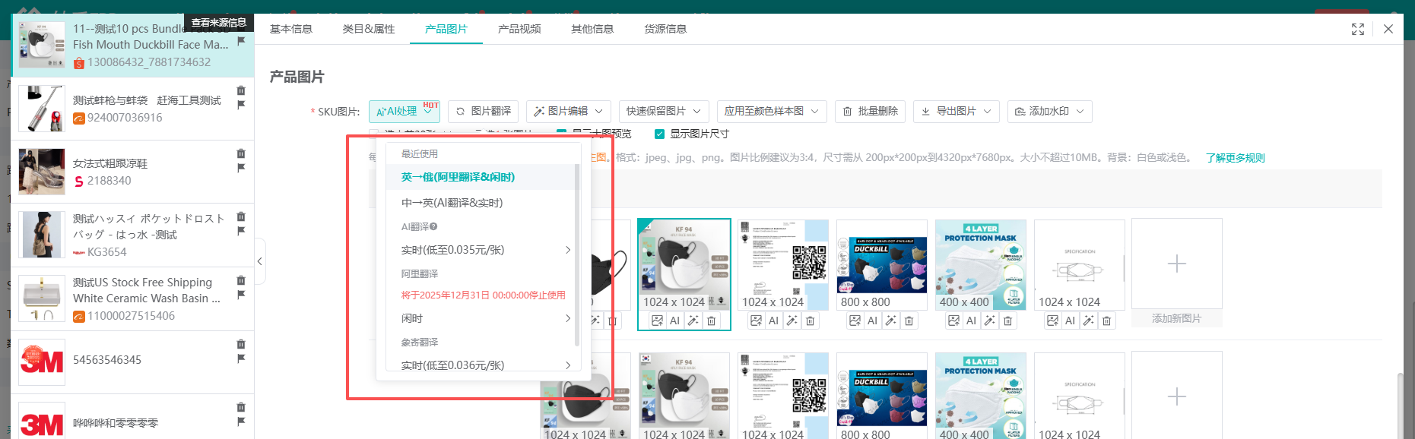
Task: Click 添加新图片 plus tile in first row
Action: (1176, 264)
